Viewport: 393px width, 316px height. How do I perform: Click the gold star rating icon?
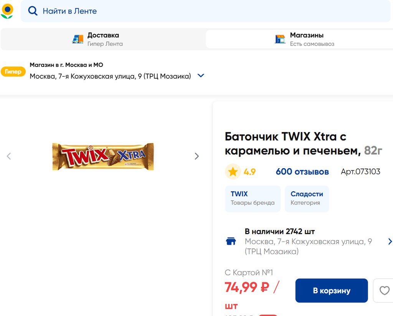[x=233, y=172]
